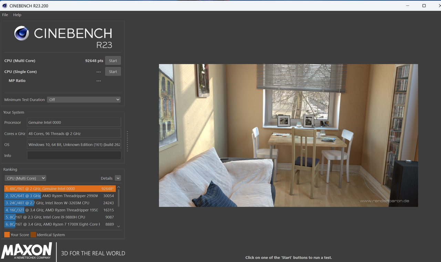Start the CPU Single Core test
This screenshot has width=441, height=262.
point(113,72)
